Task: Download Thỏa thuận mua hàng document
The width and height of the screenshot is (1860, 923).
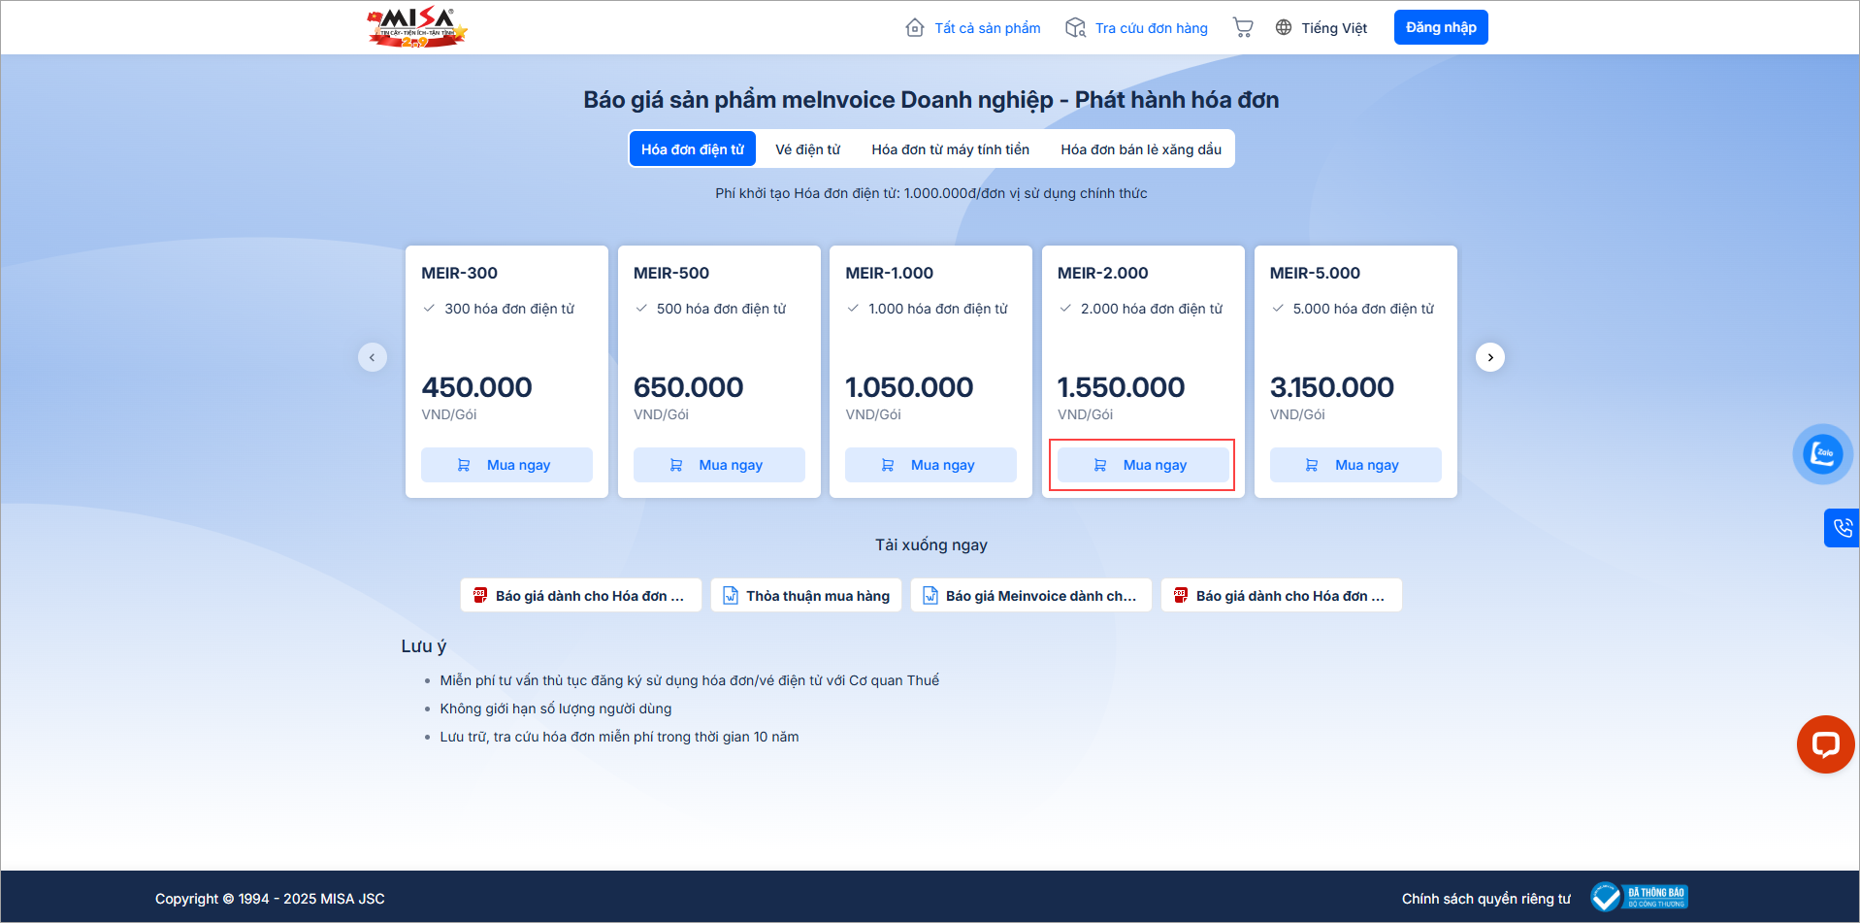Action: 806,595
